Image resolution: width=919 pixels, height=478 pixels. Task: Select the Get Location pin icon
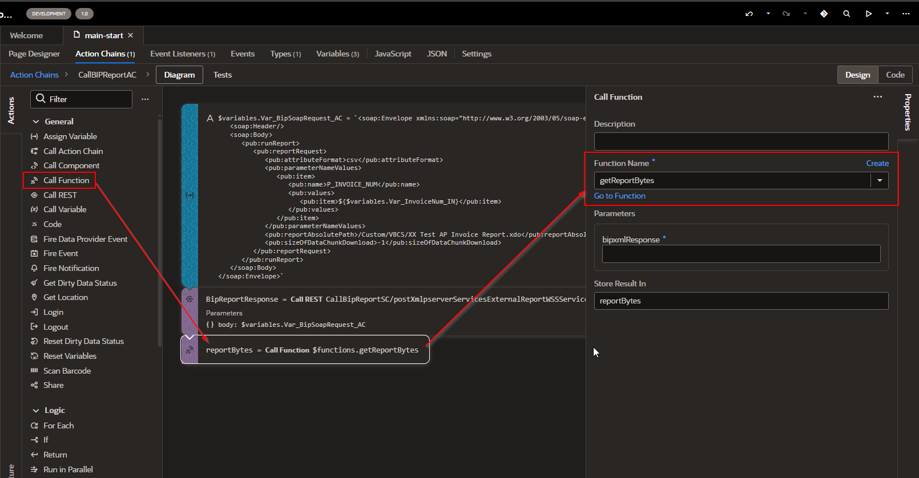click(x=34, y=297)
